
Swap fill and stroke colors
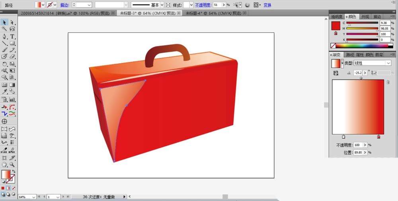click(14, 171)
